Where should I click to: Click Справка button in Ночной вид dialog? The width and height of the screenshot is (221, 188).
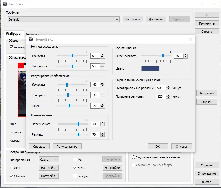(x=39, y=147)
